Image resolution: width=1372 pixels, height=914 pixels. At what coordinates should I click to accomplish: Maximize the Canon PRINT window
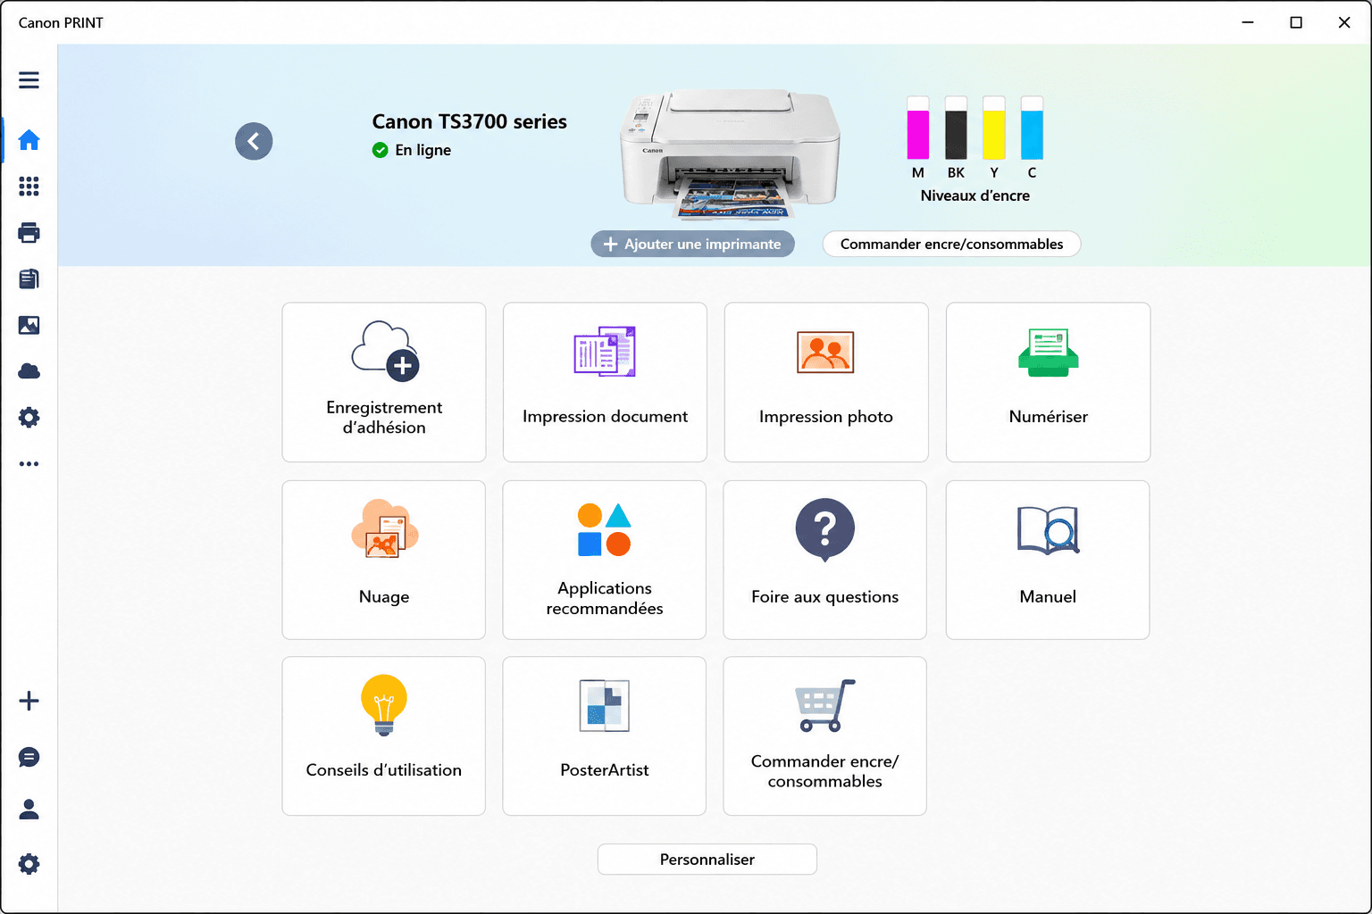[x=1296, y=22]
